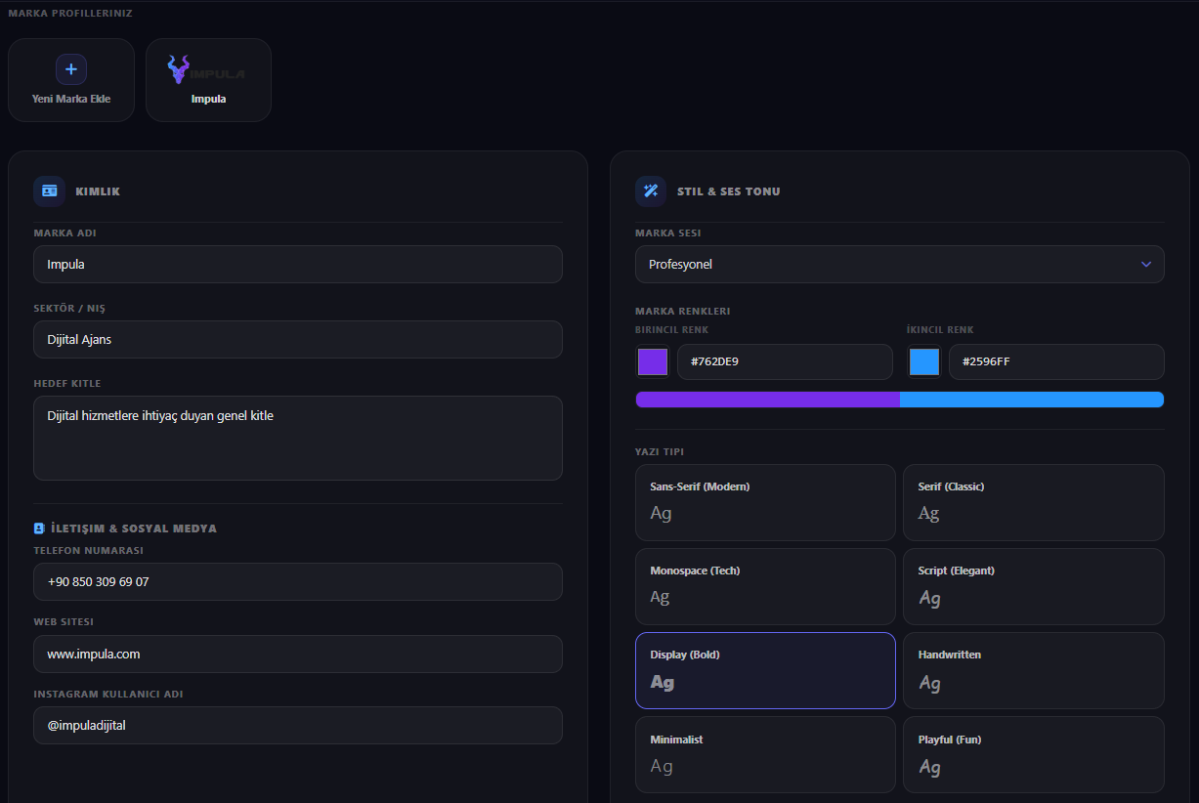The width and height of the screenshot is (1199, 803).
Task: Choose the Serif (Classic) font option
Action: pos(1033,502)
